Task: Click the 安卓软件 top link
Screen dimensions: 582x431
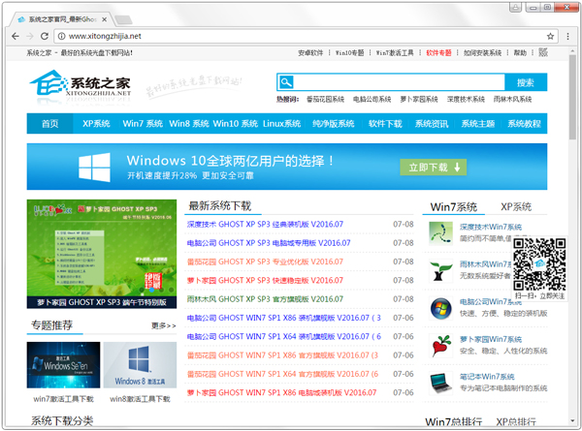Action: (310, 52)
